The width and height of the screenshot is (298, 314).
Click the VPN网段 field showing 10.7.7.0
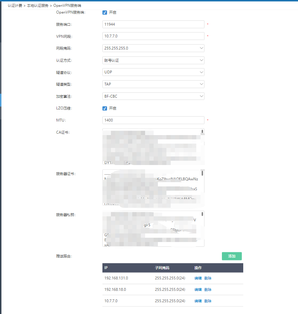pyautogui.click(x=153, y=36)
